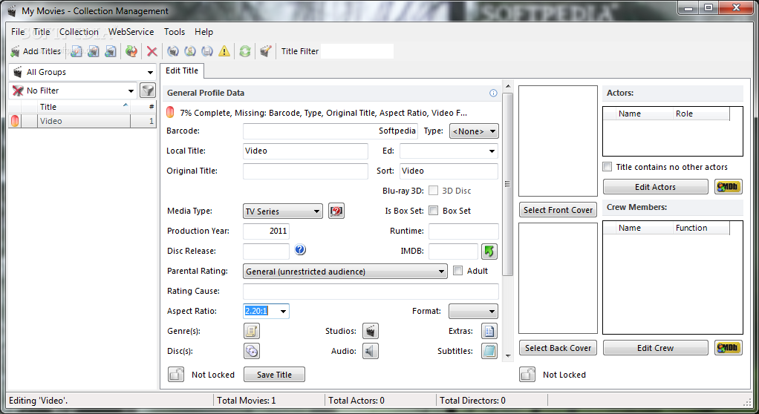Image resolution: width=759 pixels, height=414 pixels.
Task: Open the No Filter dropdown
Action: (73, 91)
